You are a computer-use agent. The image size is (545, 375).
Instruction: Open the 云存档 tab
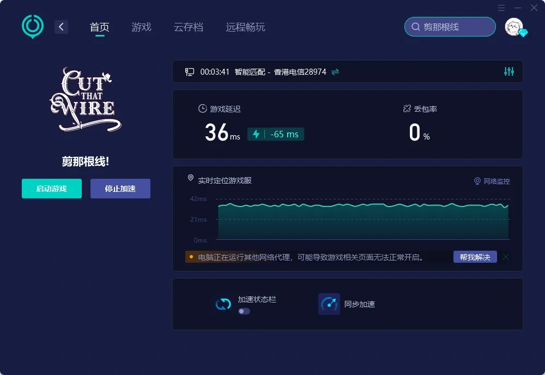[189, 27]
